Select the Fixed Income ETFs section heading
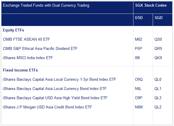Image resolution: width=174 pixels, height=126 pixels. coord(20,70)
